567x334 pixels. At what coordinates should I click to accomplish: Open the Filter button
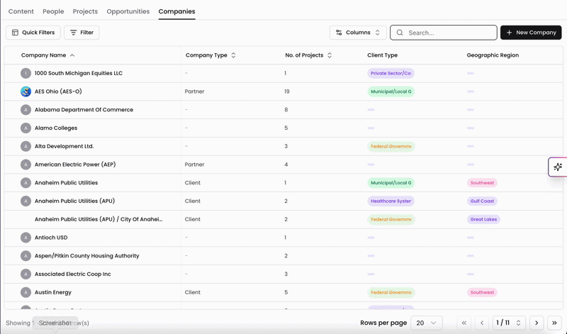82,33
